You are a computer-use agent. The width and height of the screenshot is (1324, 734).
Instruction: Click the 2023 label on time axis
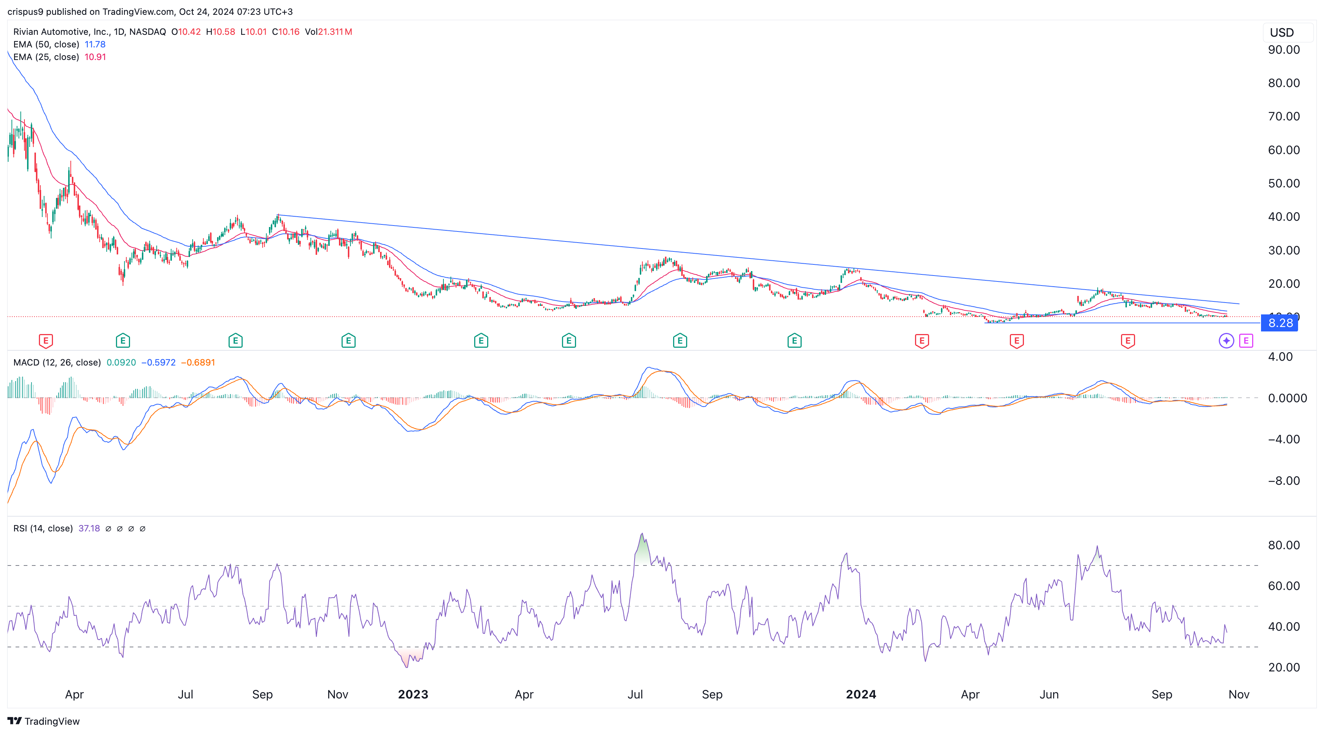click(413, 694)
